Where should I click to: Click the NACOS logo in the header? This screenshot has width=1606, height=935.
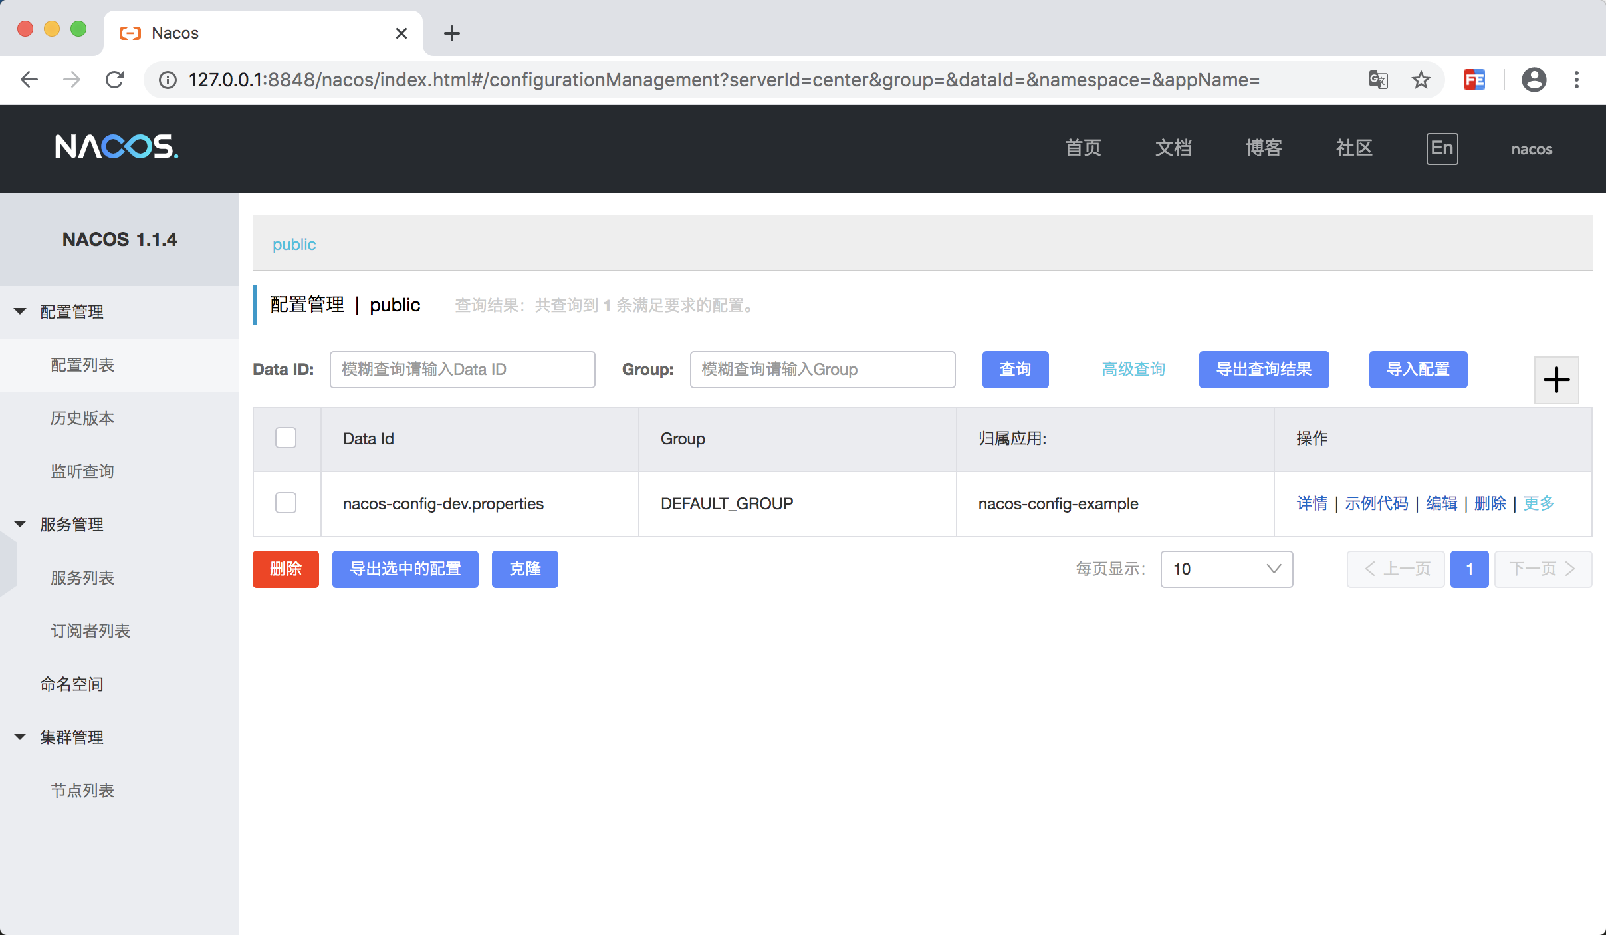pyautogui.click(x=116, y=147)
